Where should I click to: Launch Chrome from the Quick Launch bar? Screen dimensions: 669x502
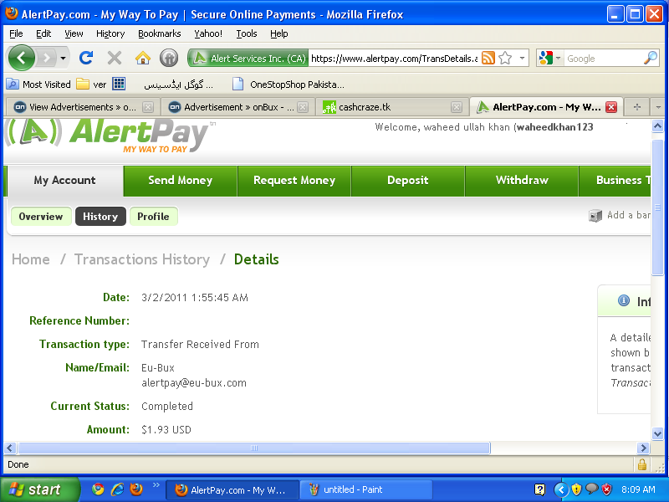click(x=98, y=489)
